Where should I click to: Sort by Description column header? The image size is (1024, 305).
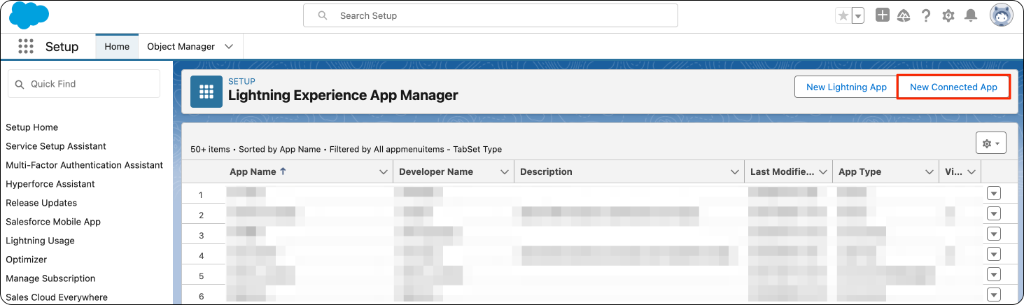pyautogui.click(x=546, y=171)
